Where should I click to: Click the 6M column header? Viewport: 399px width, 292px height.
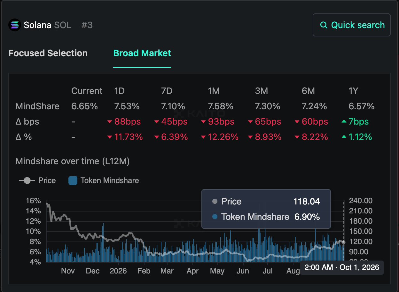308,91
